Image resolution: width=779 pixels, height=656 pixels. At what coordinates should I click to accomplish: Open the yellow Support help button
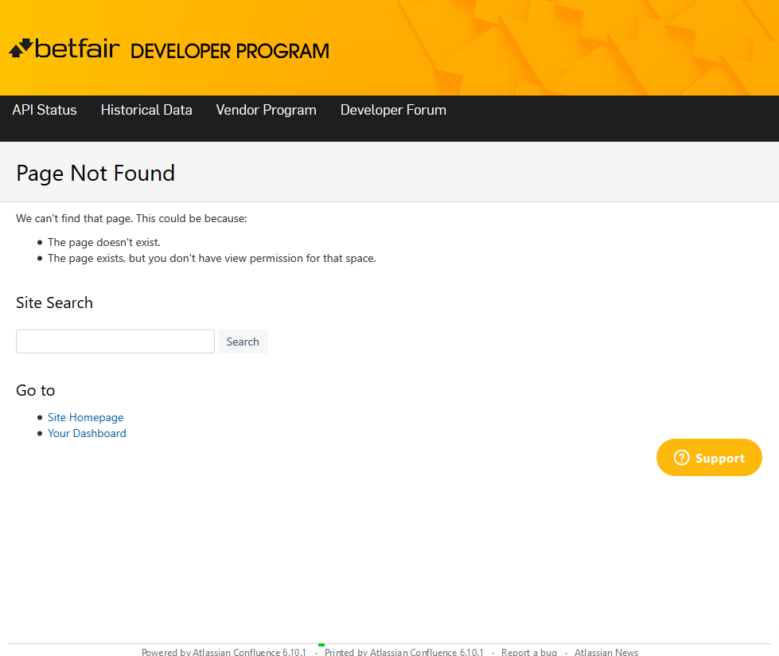[x=709, y=457]
